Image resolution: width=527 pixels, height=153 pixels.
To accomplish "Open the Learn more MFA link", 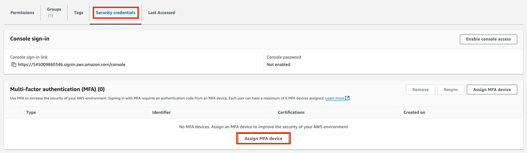I will (x=334, y=98).
